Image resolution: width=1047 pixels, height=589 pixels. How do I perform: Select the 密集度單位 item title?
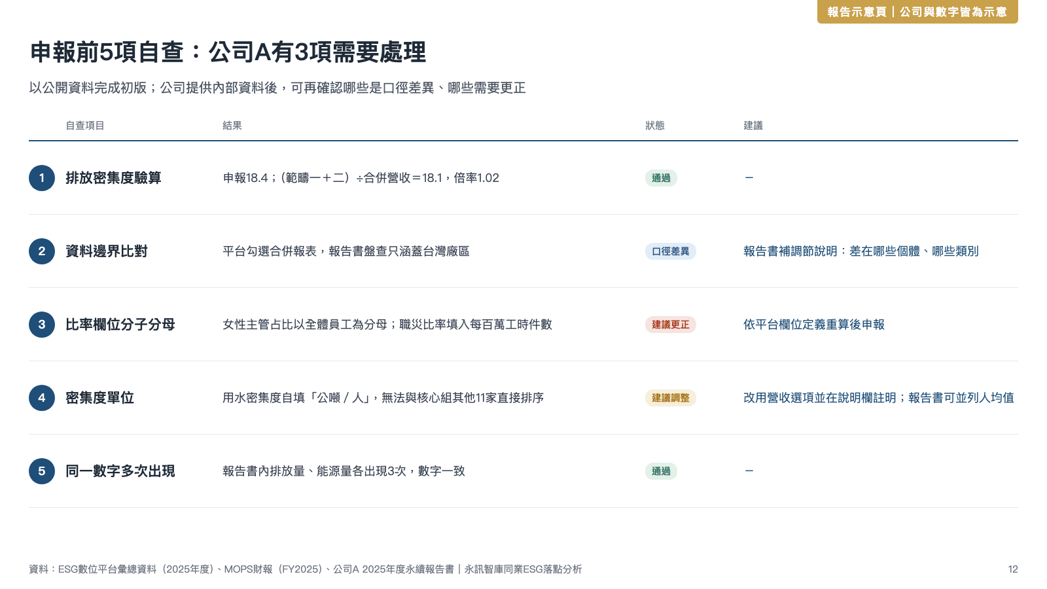click(x=99, y=398)
